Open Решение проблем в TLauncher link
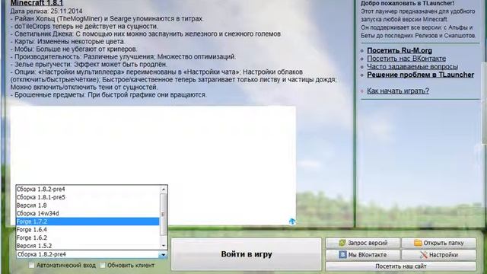 click(421, 75)
